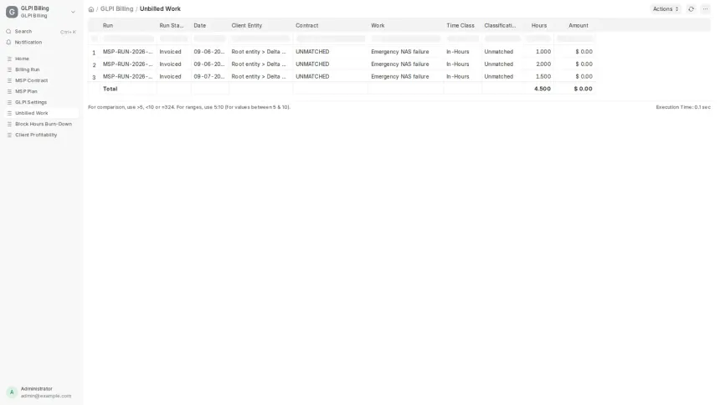Click the Work column header

point(406,26)
